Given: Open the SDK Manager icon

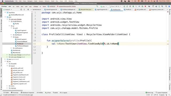Looking at the screenshot, I should pyautogui.click(x=162, y=6).
